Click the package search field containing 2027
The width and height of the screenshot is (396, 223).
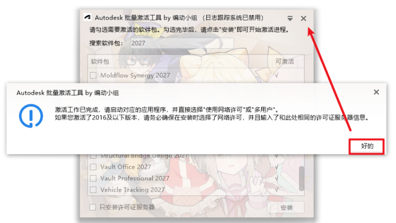click(x=182, y=43)
